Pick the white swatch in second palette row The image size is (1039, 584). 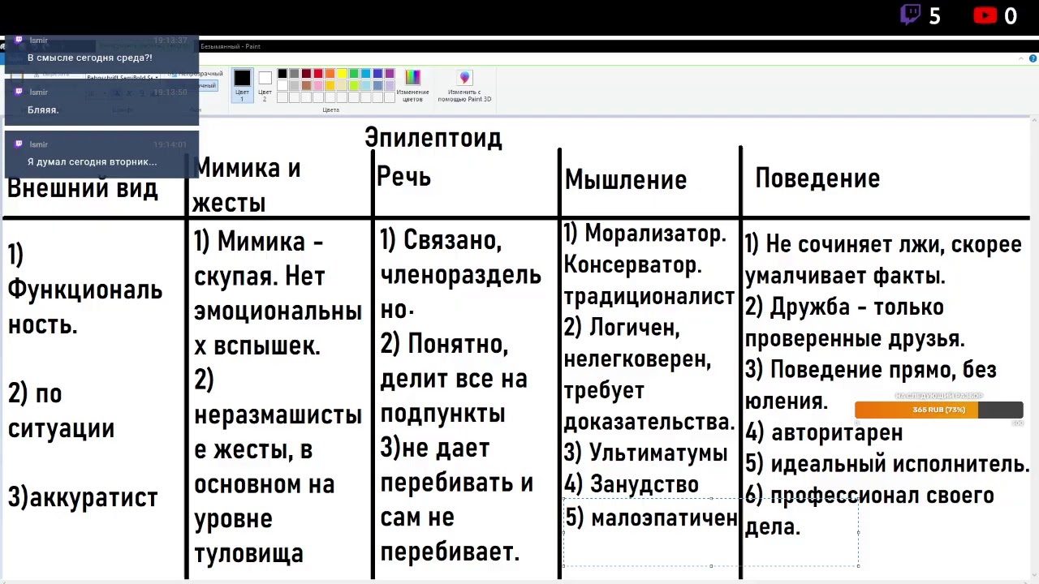pyautogui.click(x=282, y=85)
